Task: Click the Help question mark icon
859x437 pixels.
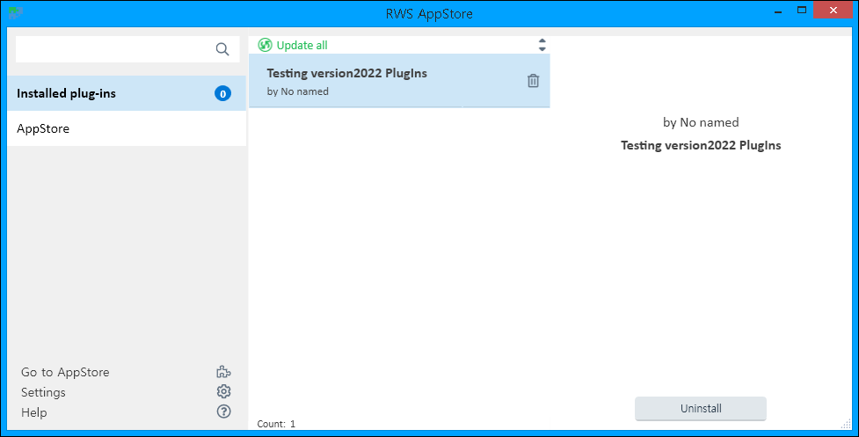Action: [x=223, y=412]
